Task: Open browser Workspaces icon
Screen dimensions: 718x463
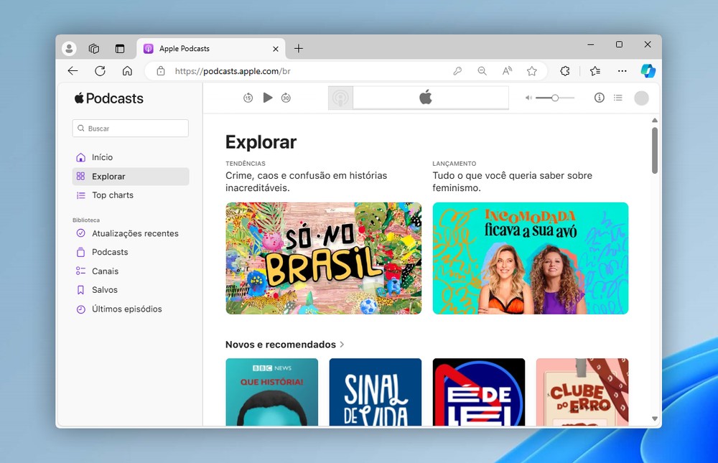Action: click(x=94, y=49)
